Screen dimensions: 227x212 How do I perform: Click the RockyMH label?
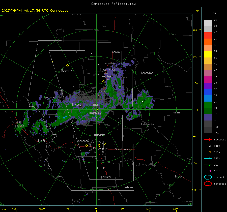tap(67, 71)
